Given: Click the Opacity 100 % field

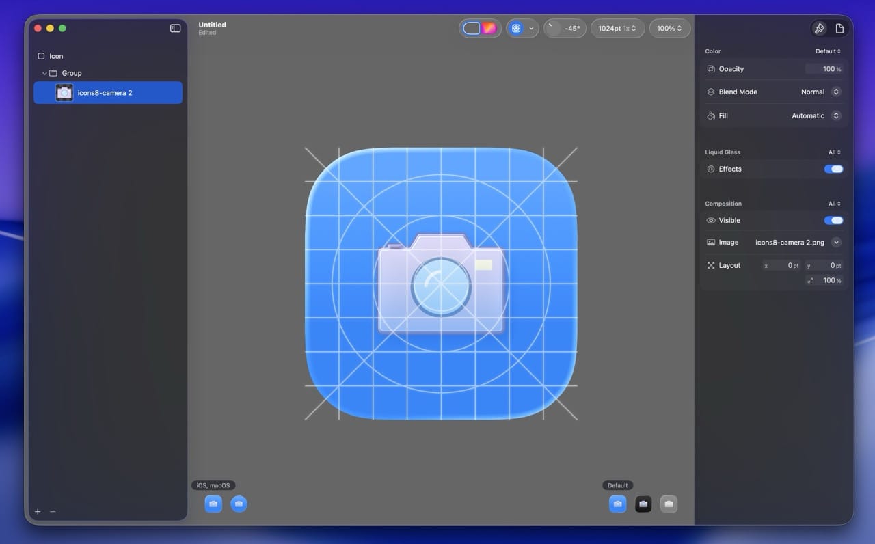Looking at the screenshot, I should point(824,69).
